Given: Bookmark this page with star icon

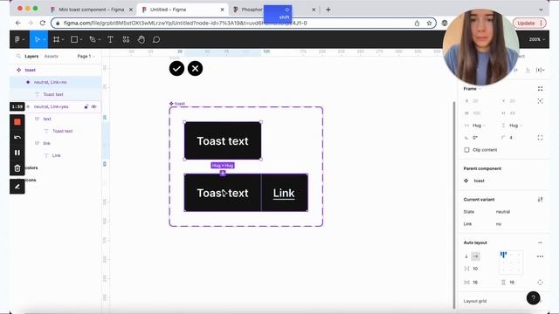Looking at the screenshot, I should click(x=429, y=24).
